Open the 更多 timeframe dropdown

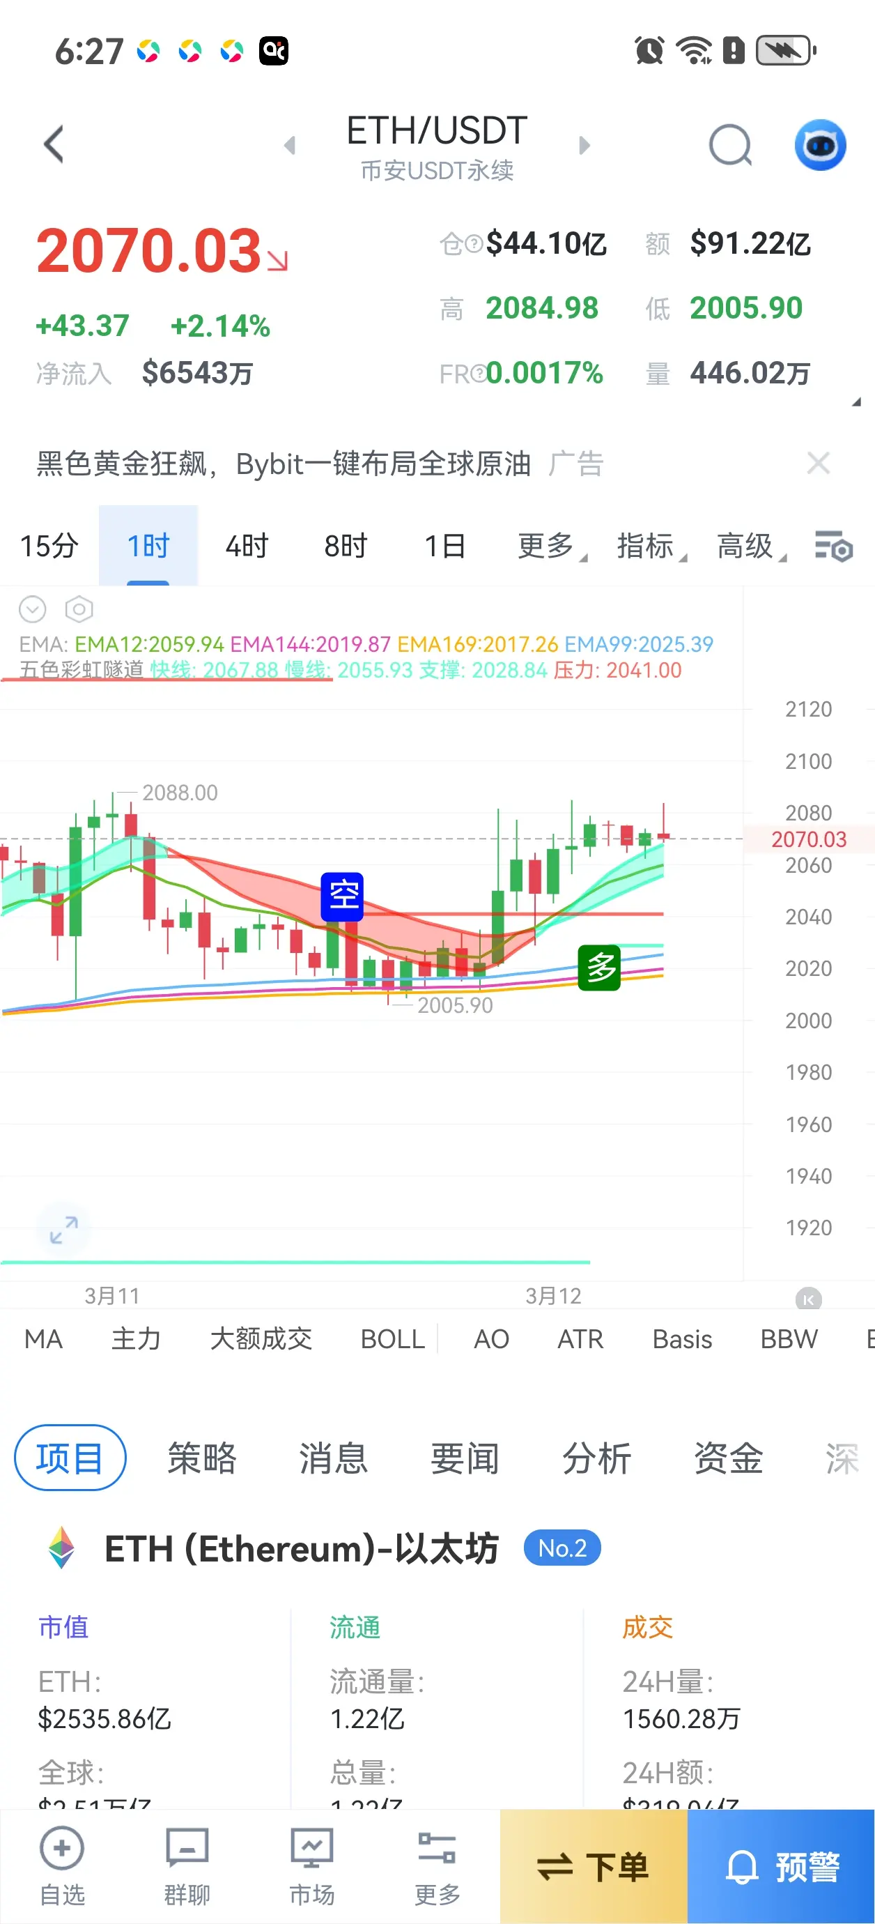click(552, 546)
